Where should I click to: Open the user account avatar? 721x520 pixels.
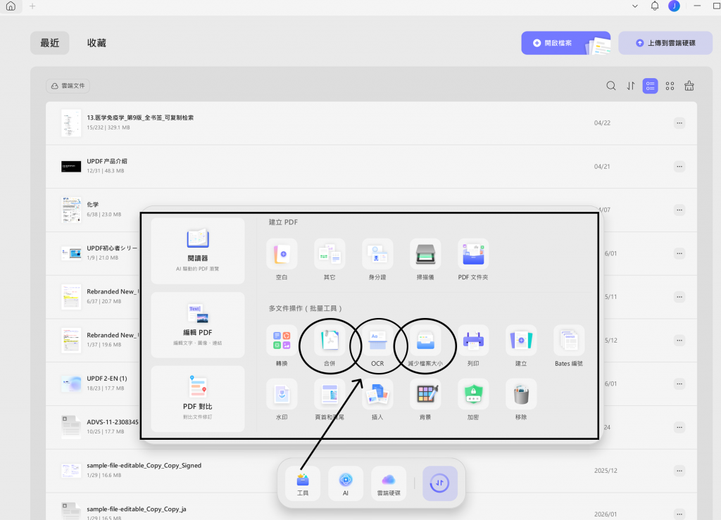point(674,6)
